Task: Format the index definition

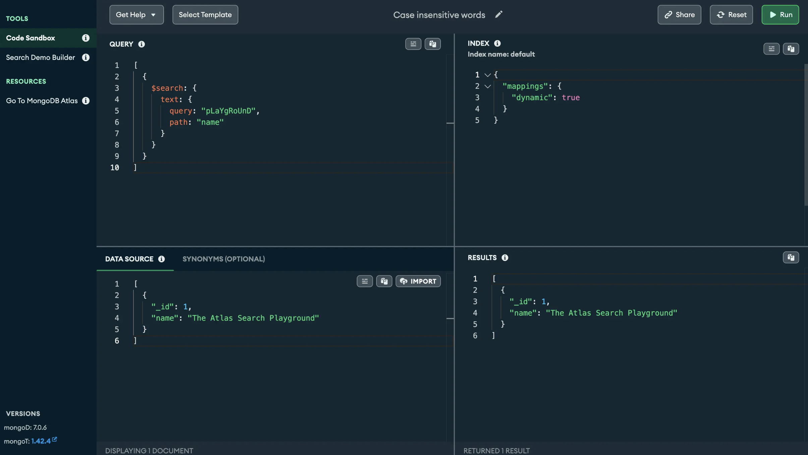Action: [771, 49]
